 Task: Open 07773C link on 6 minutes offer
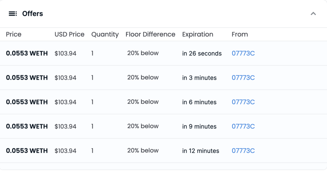click(243, 102)
